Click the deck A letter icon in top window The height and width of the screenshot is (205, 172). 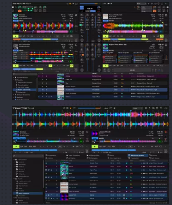click(x=76, y=15)
